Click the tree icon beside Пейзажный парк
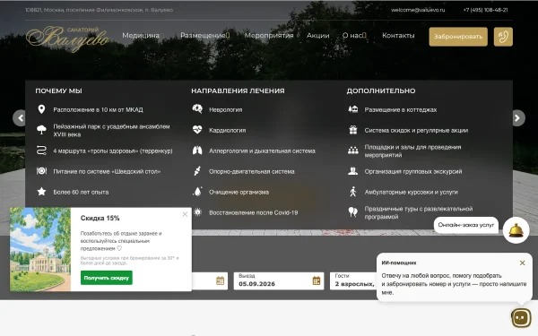538x336 pixels. (41, 130)
